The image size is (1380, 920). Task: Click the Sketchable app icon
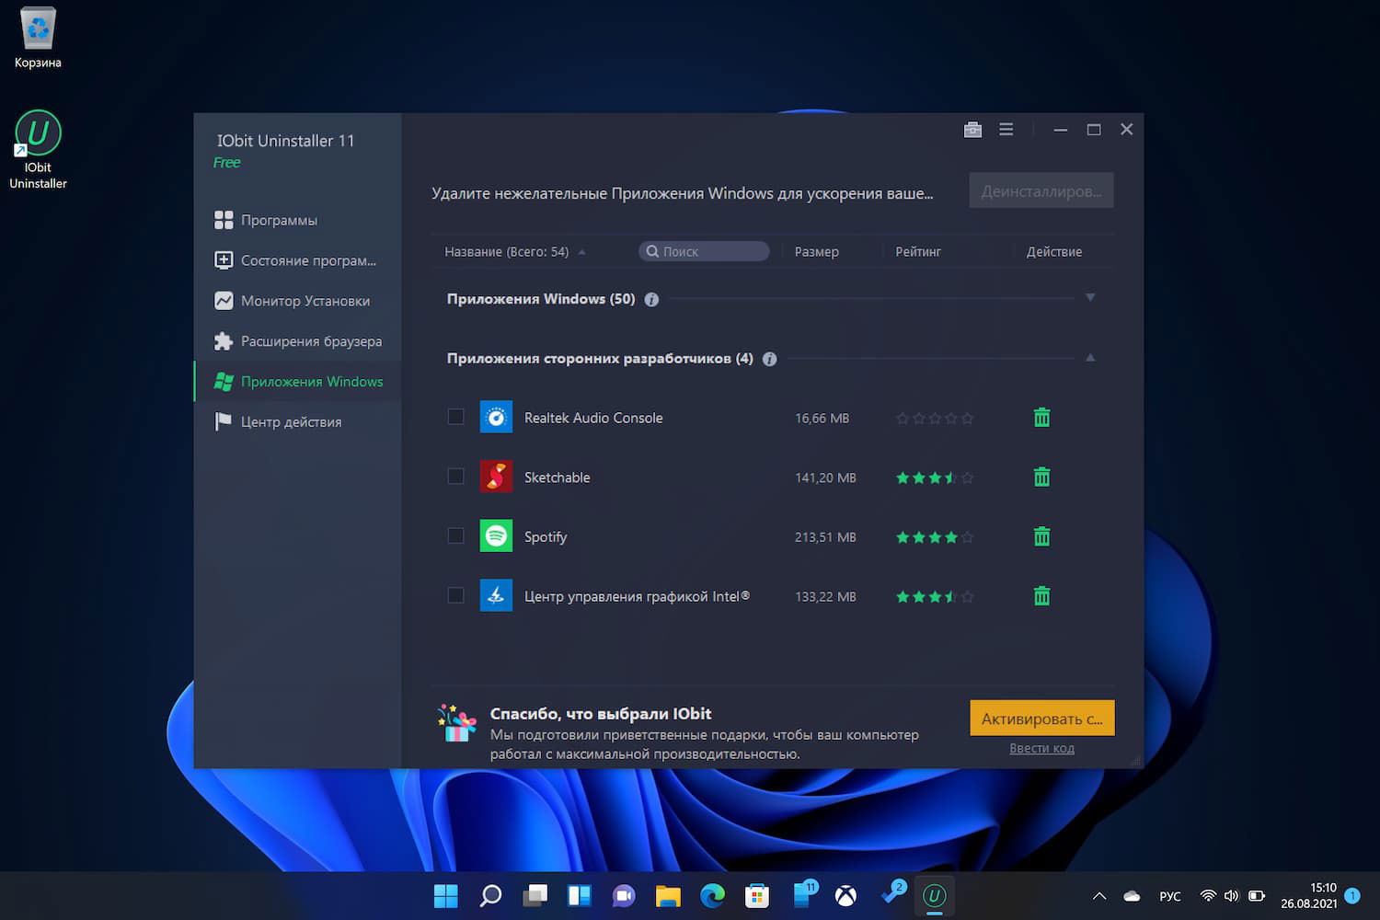(496, 477)
